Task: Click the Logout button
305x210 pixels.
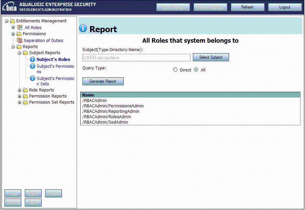Action: point(285,7)
